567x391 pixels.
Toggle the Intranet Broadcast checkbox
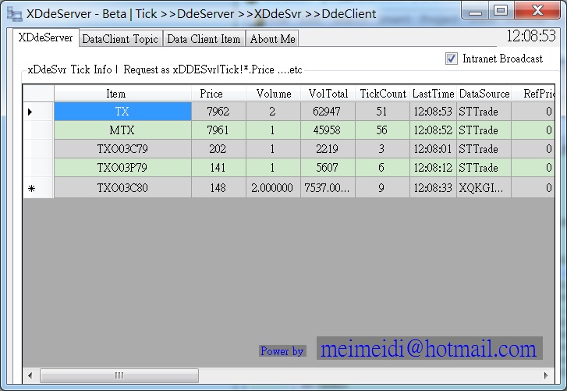tap(452, 59)
